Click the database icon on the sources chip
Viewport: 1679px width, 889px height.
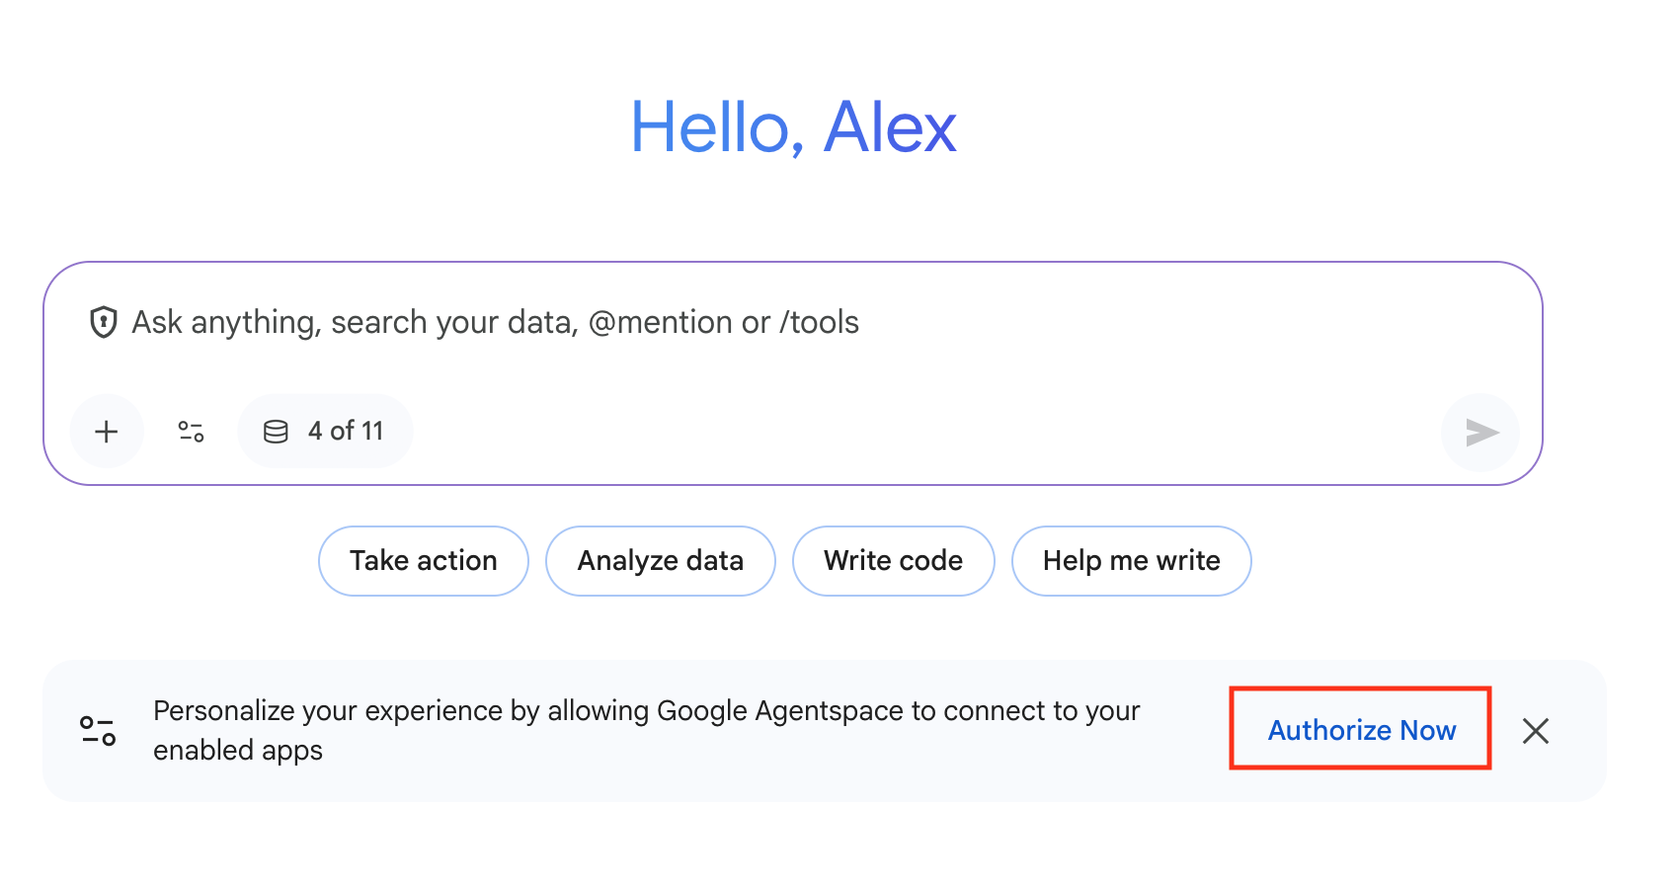tap(275, 431)
